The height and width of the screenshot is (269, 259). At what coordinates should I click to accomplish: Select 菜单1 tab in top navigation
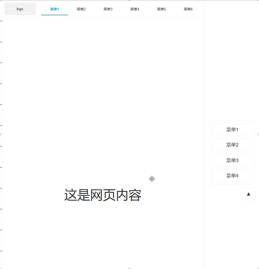pos(55,9)
